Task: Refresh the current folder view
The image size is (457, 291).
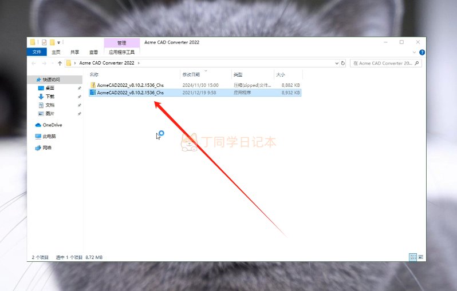Action: pos(343,63)
